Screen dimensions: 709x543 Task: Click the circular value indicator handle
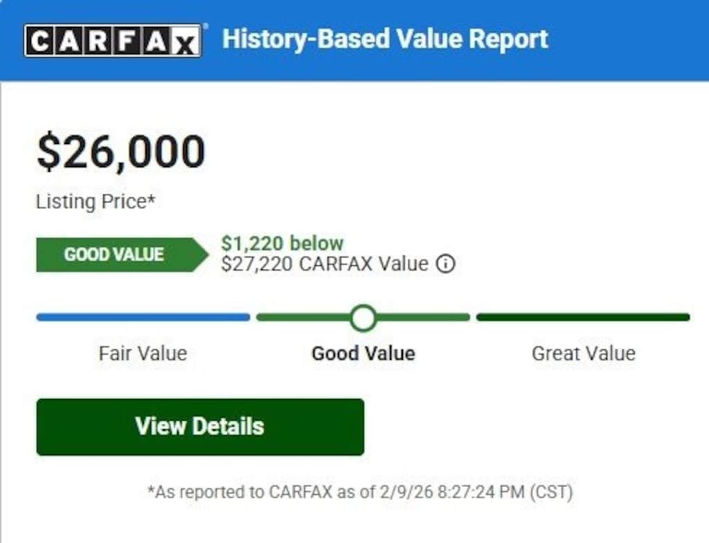(363, 318)
